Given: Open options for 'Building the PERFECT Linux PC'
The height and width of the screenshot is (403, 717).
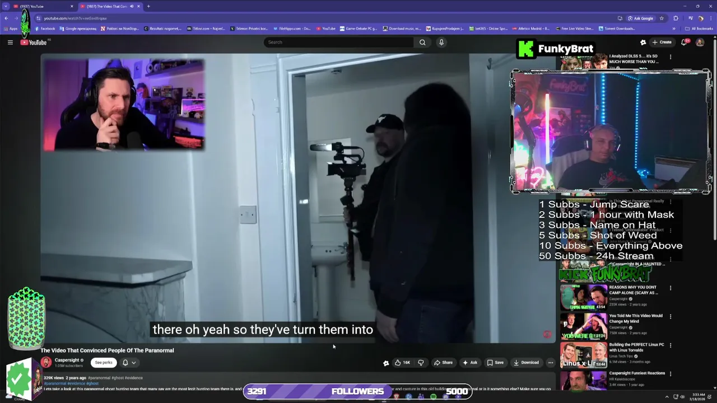Looking at the screenshot, I should 671,345.
